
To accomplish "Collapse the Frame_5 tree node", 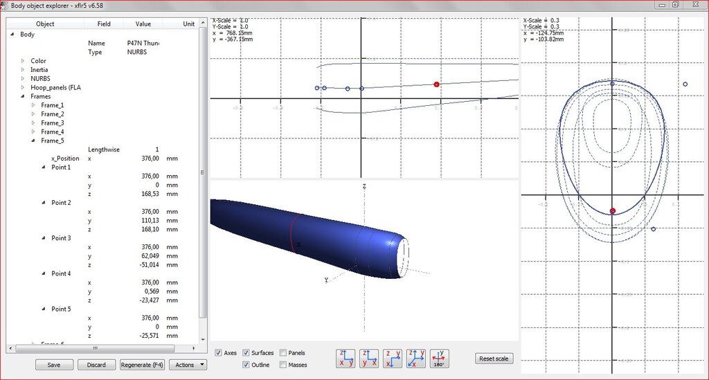I will pos(33,141).
